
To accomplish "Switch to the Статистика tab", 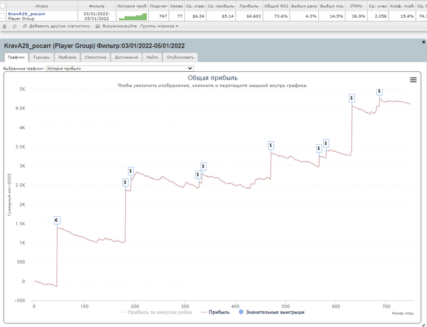I will coord(95,57).
